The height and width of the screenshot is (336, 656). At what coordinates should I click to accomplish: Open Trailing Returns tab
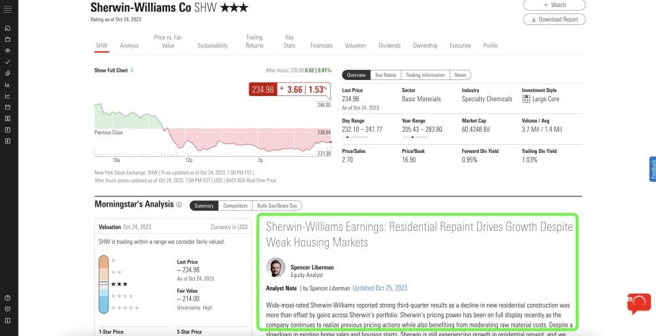tap(254, 42)
